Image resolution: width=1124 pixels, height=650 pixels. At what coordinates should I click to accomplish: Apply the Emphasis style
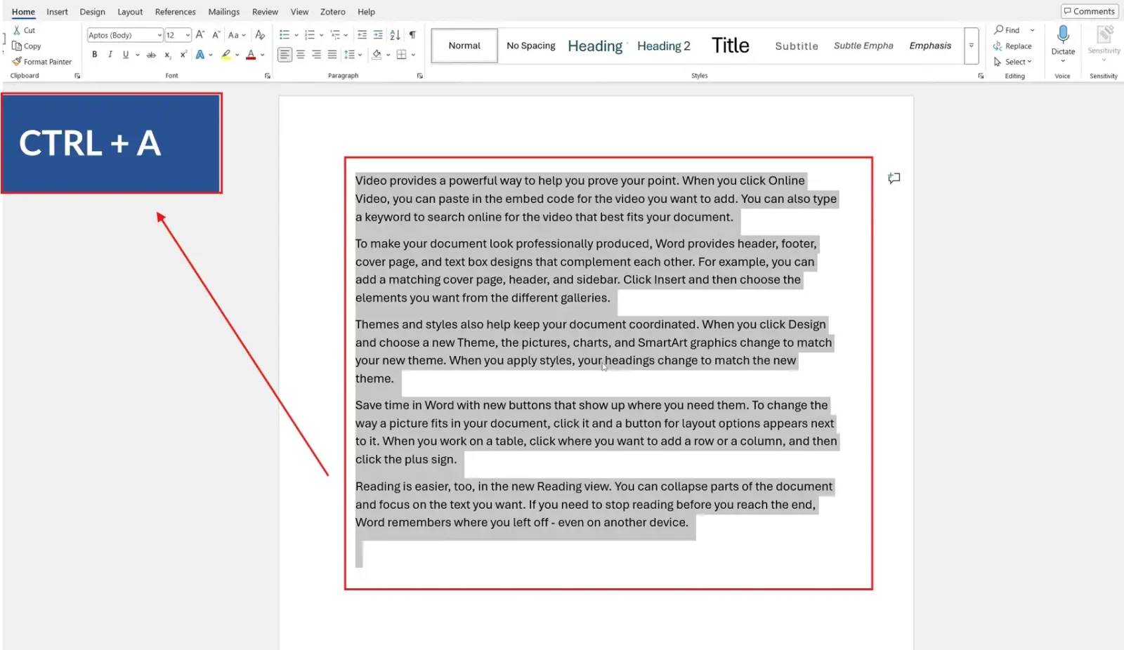point(930,46)
